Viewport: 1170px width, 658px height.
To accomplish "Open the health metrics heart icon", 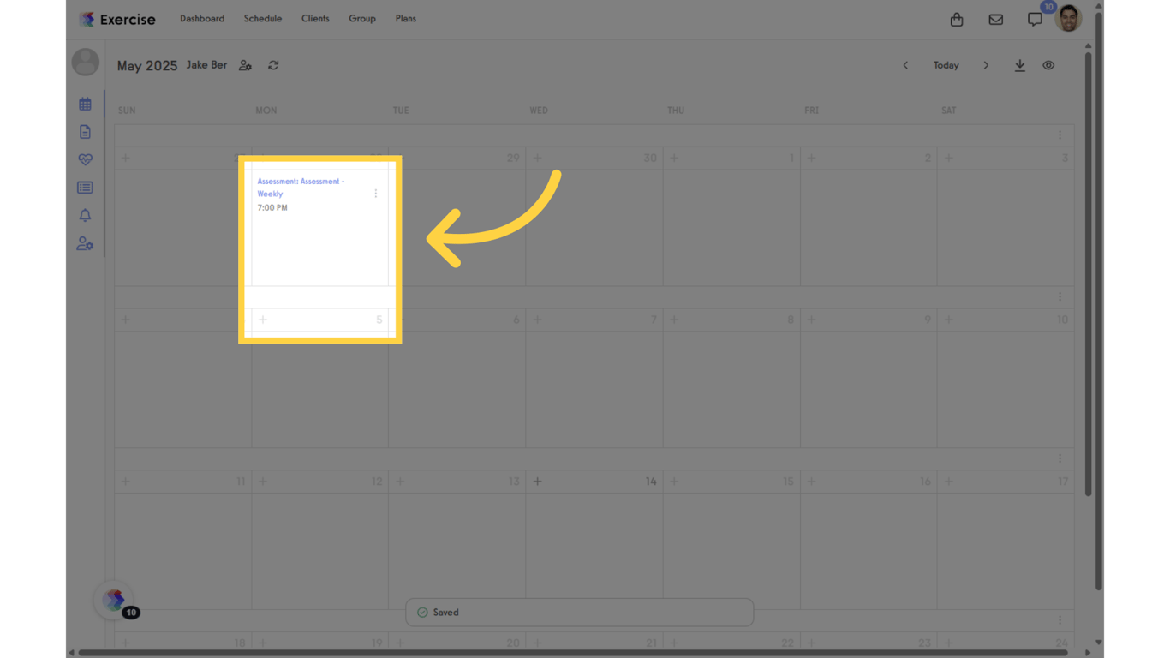I will click(85, 159).
